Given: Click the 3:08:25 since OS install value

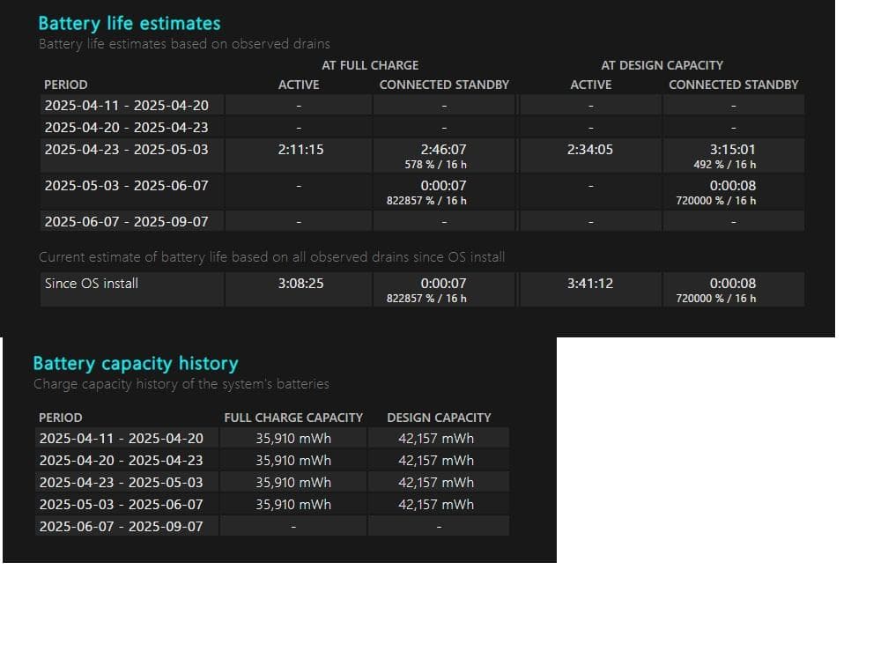Looking at the screenshot, I should (300, 284).
